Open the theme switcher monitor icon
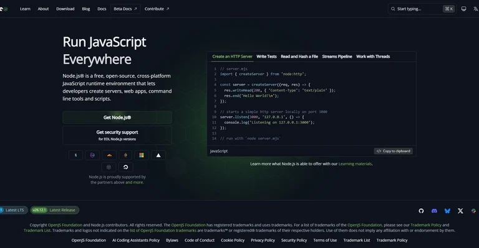This screenshot has width=479, height=248. click(x=463, y=9)
